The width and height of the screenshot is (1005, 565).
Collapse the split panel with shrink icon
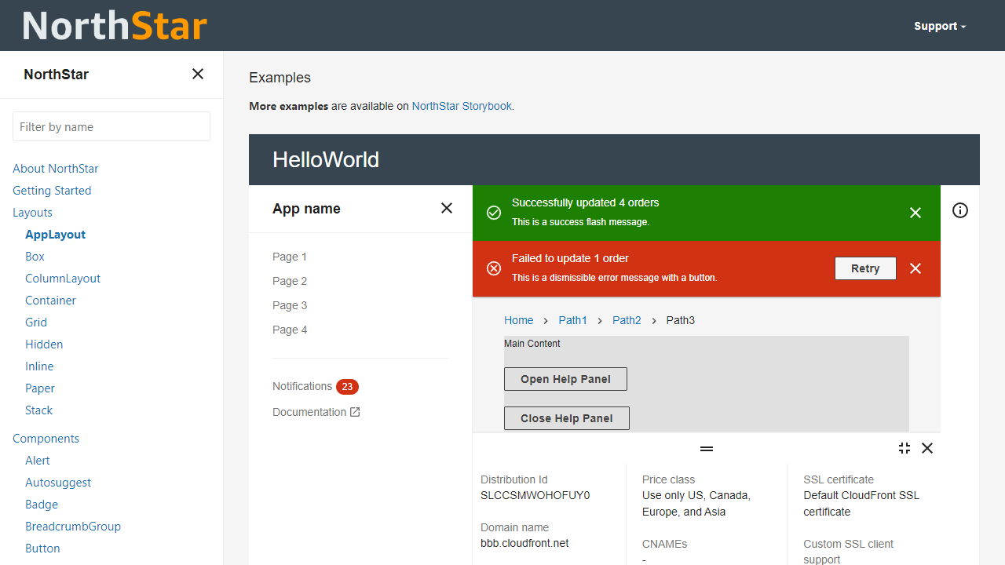coord(904,448)
